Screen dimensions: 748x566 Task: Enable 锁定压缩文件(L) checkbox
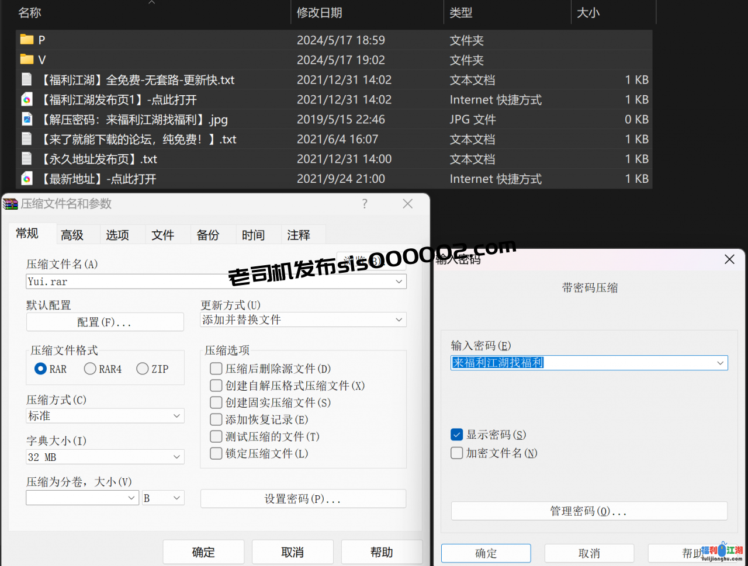[x=216, y=453]
